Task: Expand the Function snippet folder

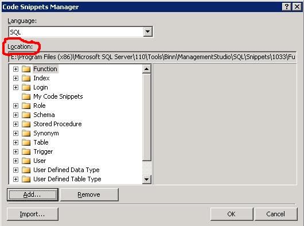Action: click(x=15, y=69)
